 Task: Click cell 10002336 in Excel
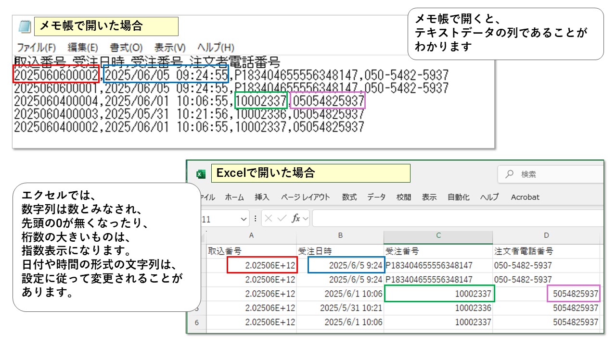click(438, 308)
